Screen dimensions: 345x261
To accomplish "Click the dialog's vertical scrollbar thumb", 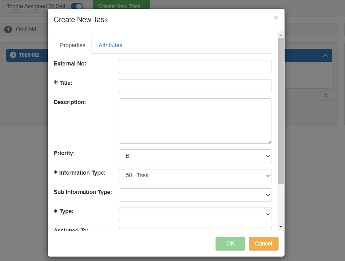I will click(x=281, y=111).
